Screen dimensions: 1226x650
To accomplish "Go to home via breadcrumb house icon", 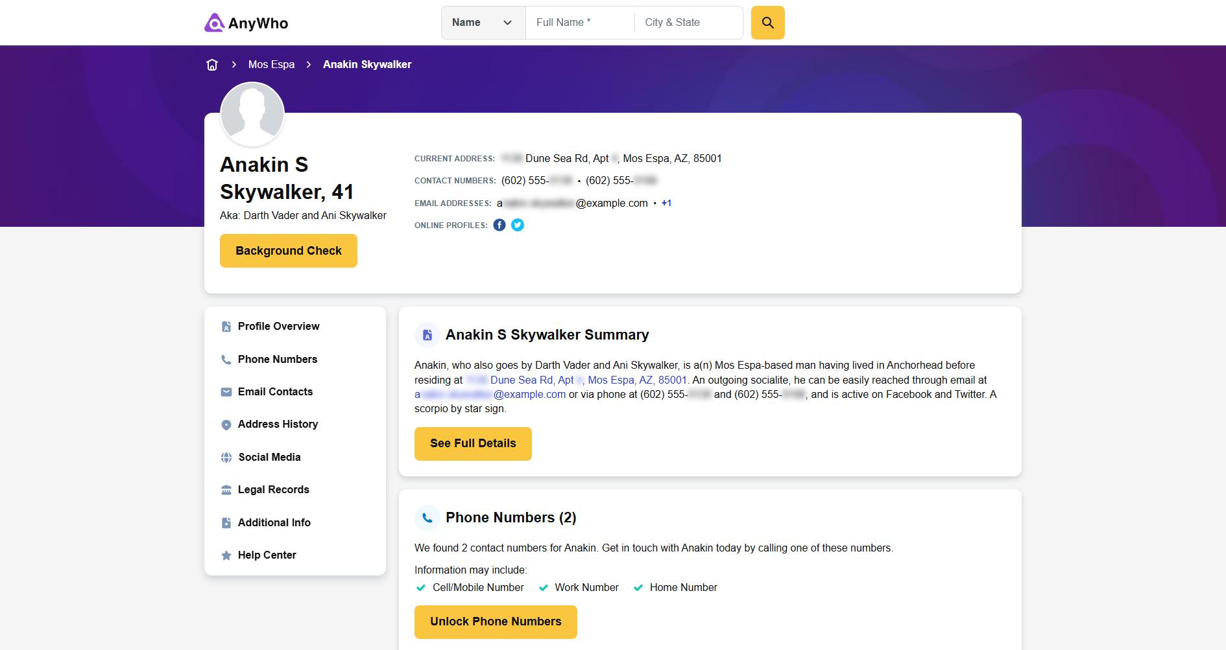I will pyautogui.click(x=212, y=65).
